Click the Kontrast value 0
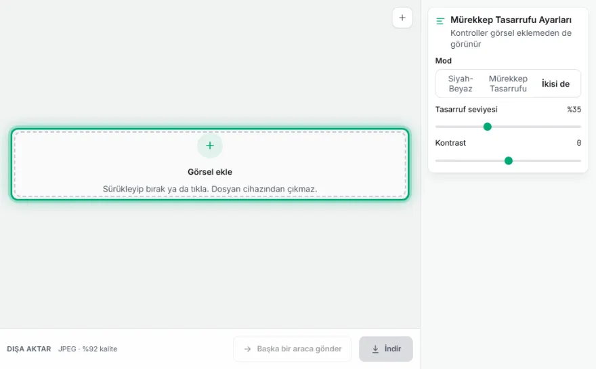596x369 pixels. coord(579,143)
